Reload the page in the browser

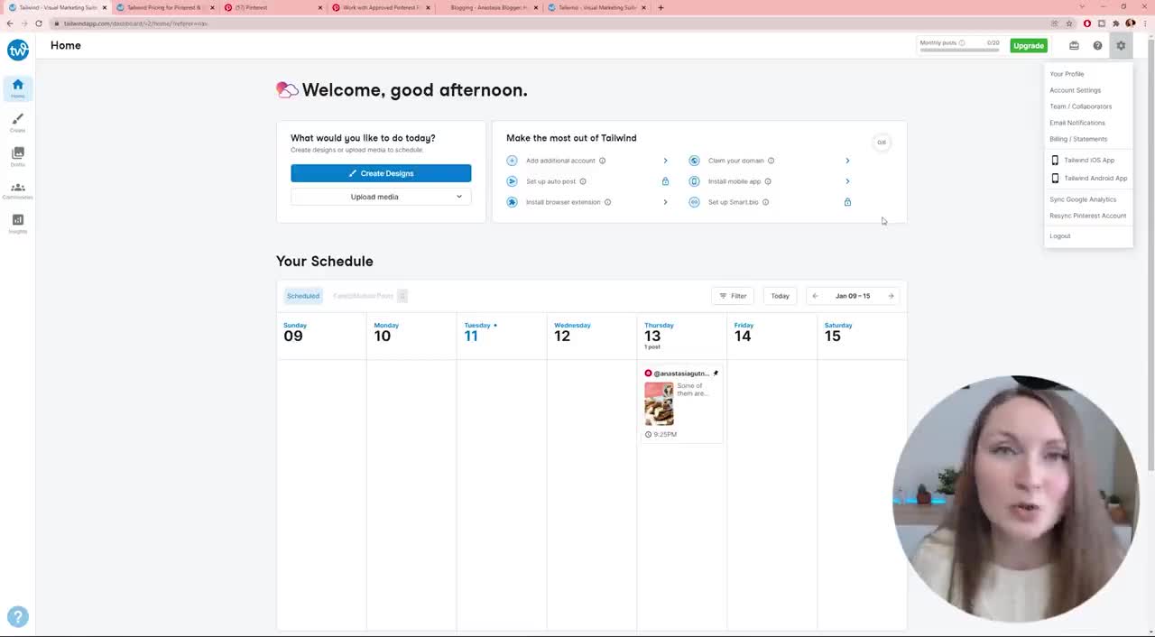[39, 23]
